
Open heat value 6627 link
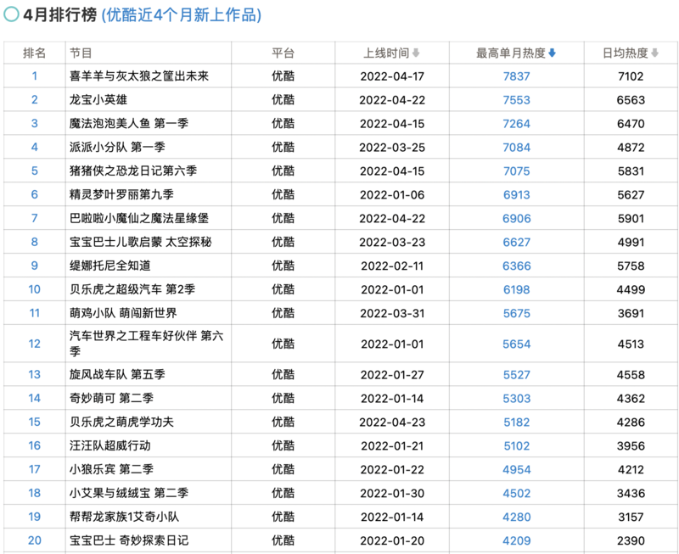pos(516,243)
